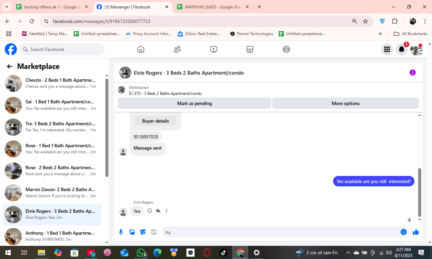
Task: Open Groups icon in top navigation
Action: [286, 49]
